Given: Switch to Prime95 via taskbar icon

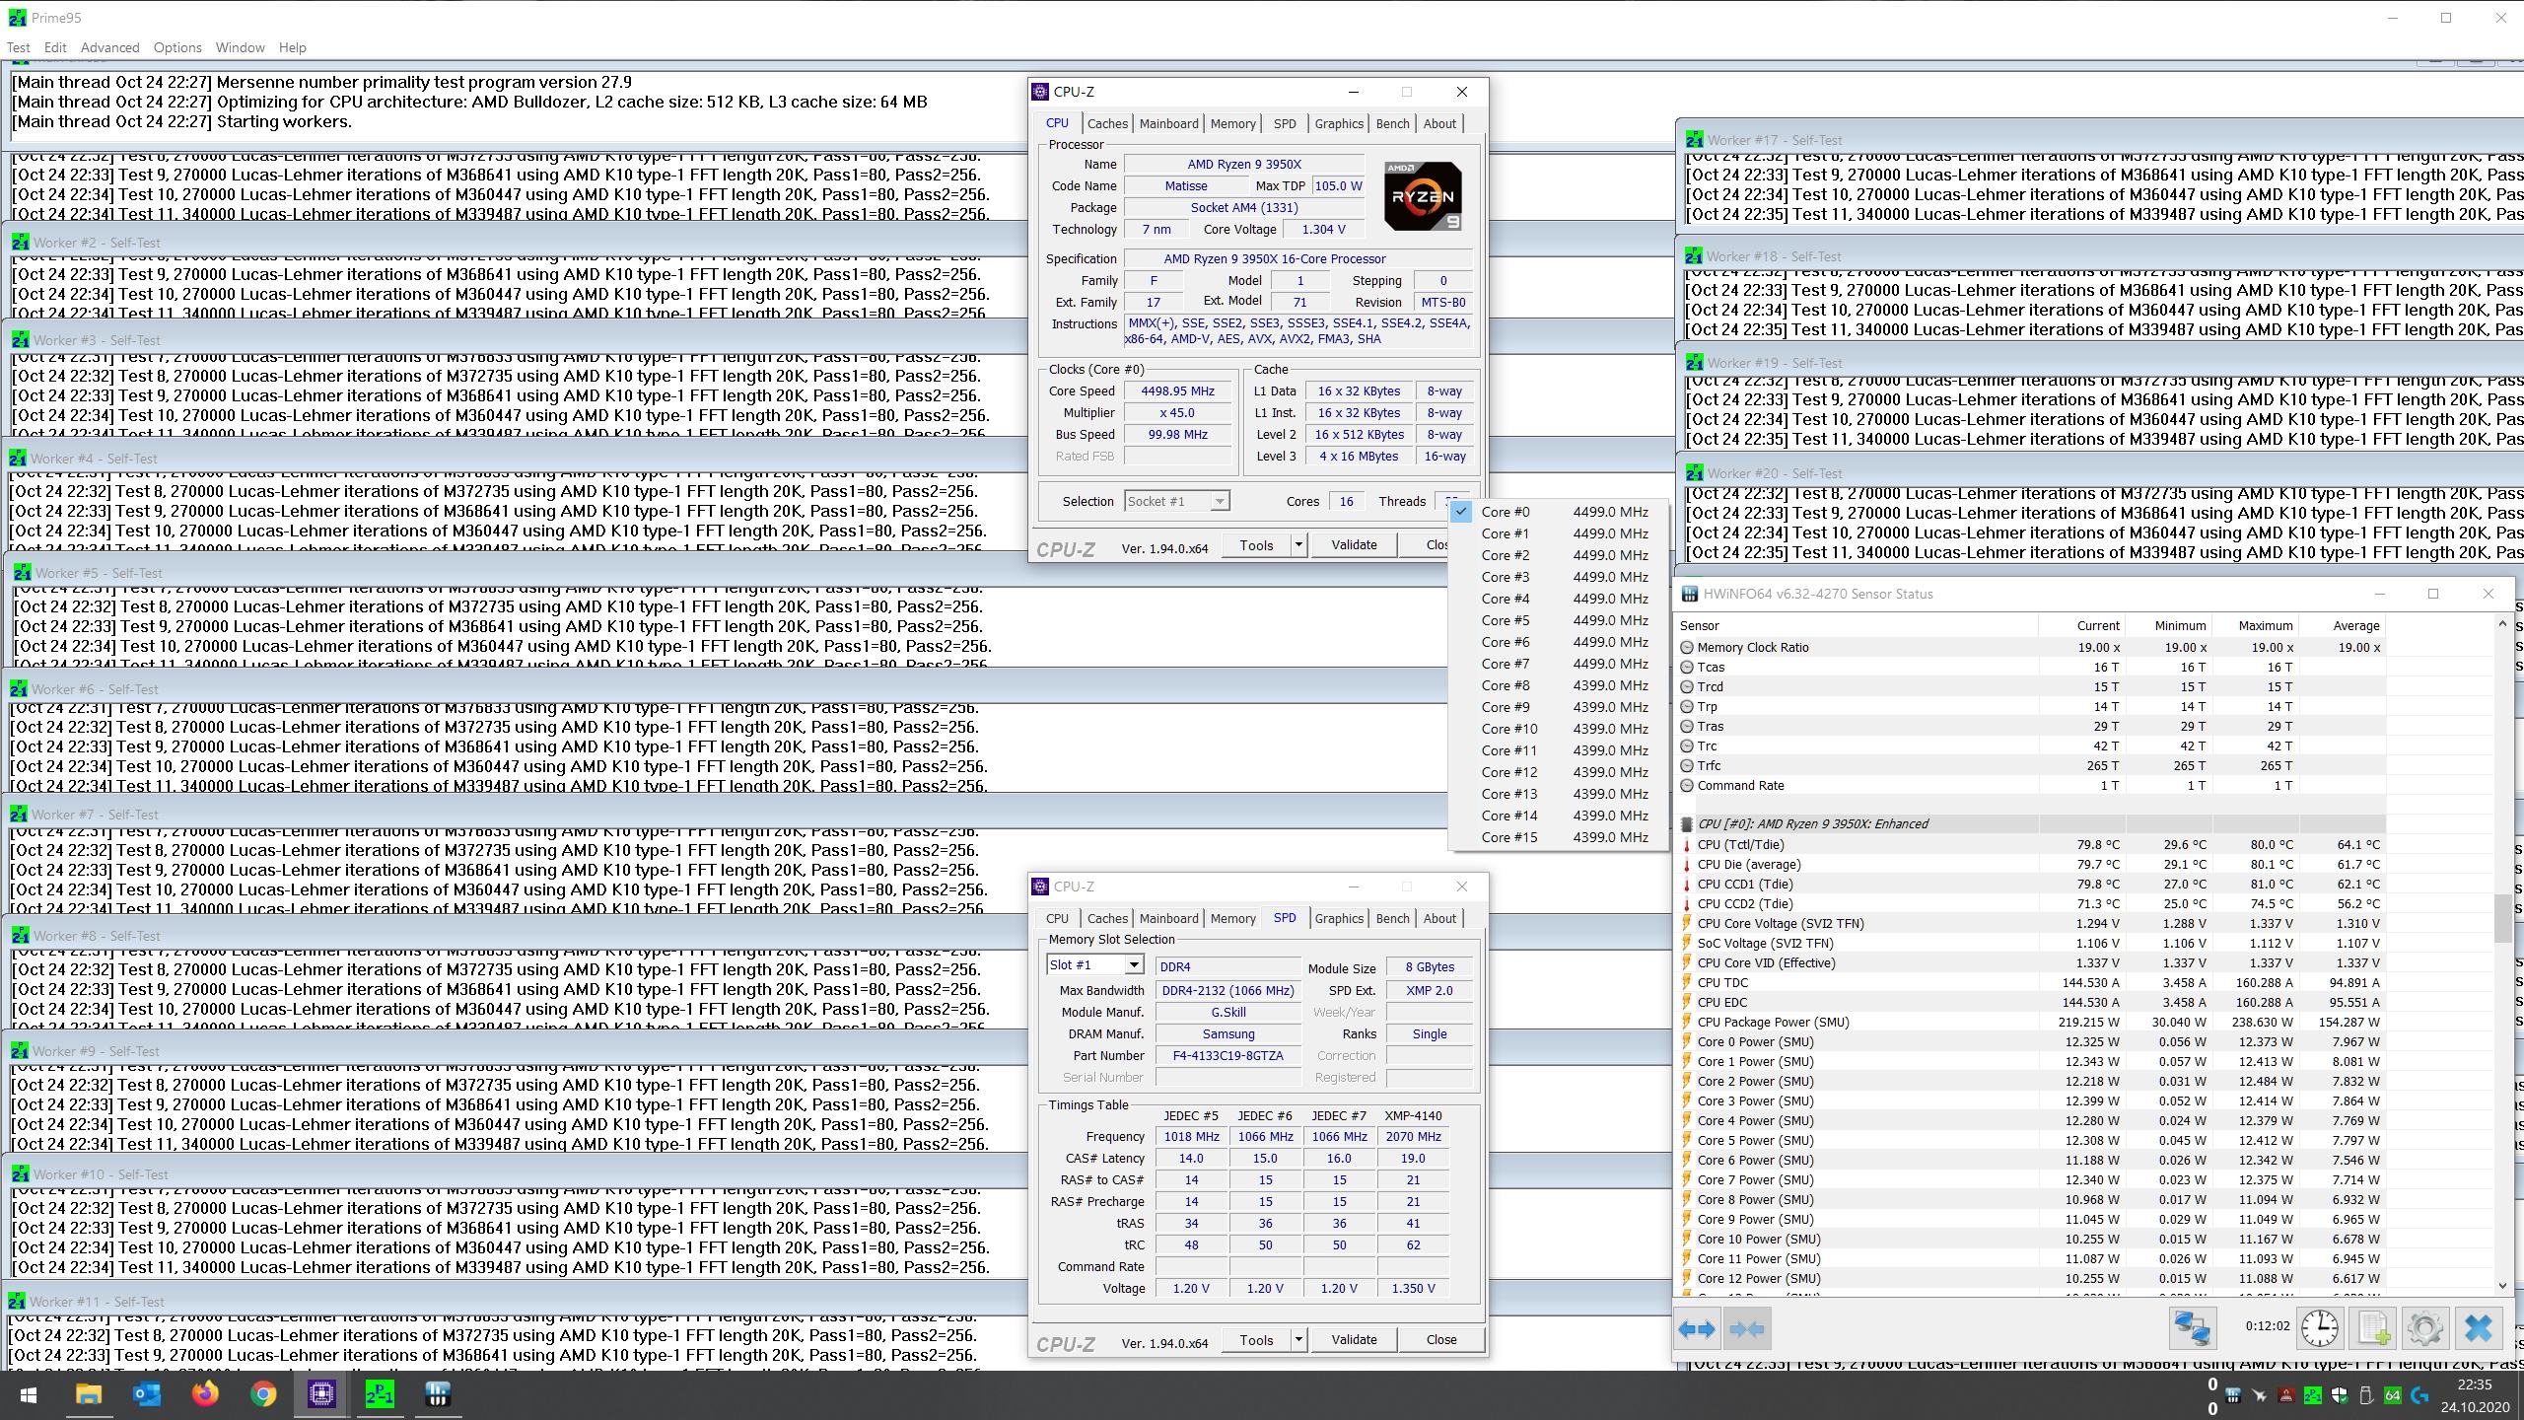Looking at the screenshot, I should click(380, 1394).
